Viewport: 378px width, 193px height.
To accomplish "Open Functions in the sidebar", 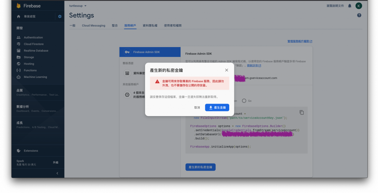I will (x=30, y=70).
